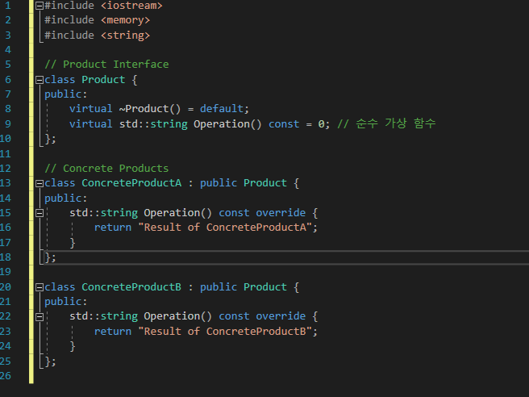Click 'override' keyword on line 15
The image size is (529, 397).
point(281,213)
